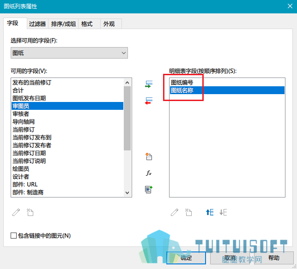Click the add parameter green arrow icon
Screen dimensions: 297x269
tap(149, 84)
